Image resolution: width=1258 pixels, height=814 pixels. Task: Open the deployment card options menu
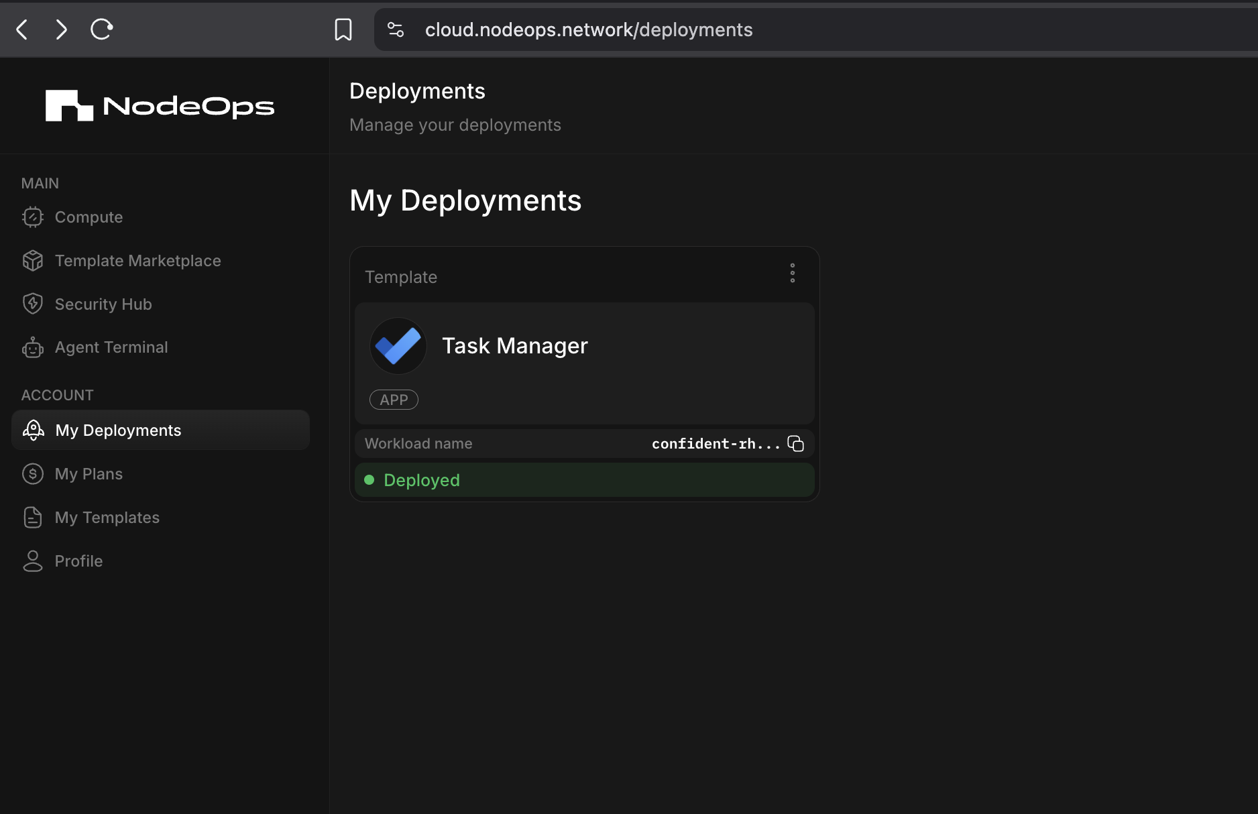coord(792,273)
